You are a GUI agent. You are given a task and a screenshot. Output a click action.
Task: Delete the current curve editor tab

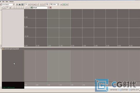[50, 7]
